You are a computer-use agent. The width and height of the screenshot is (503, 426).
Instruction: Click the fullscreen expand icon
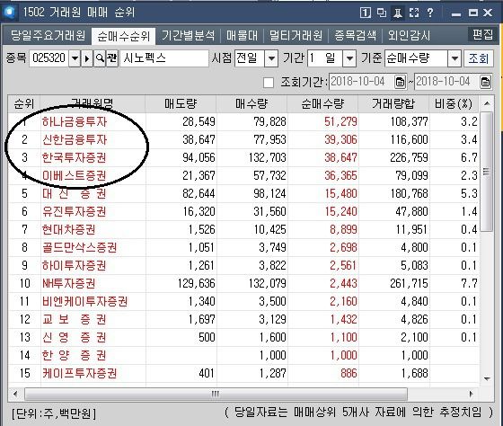[x=414, y=13]
